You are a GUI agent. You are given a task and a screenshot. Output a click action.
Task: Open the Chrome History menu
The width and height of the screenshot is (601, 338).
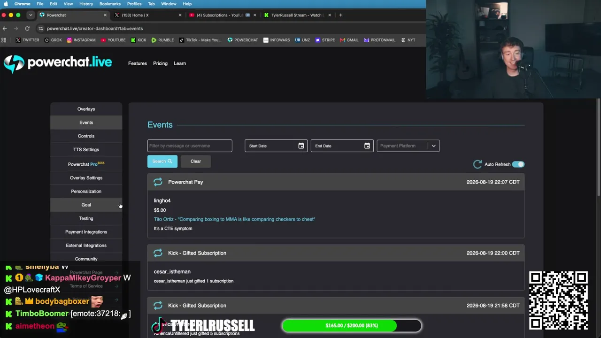(86, 4)
